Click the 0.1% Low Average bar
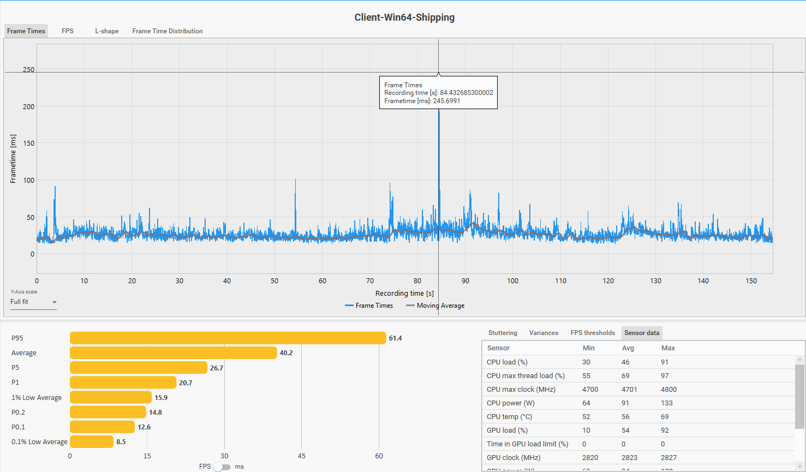This screenshot has width=806, height=472. 91,442
